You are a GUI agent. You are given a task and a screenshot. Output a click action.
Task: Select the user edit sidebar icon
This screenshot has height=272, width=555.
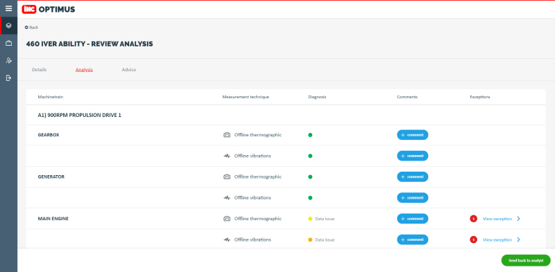tap(9, 60)
